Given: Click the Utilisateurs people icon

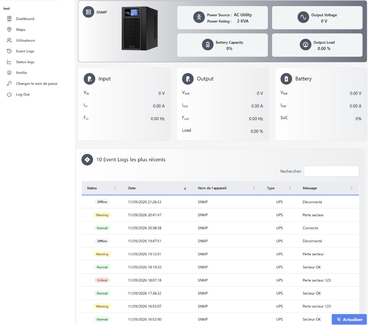Looking at the screenshot, I should pos(9,40).
